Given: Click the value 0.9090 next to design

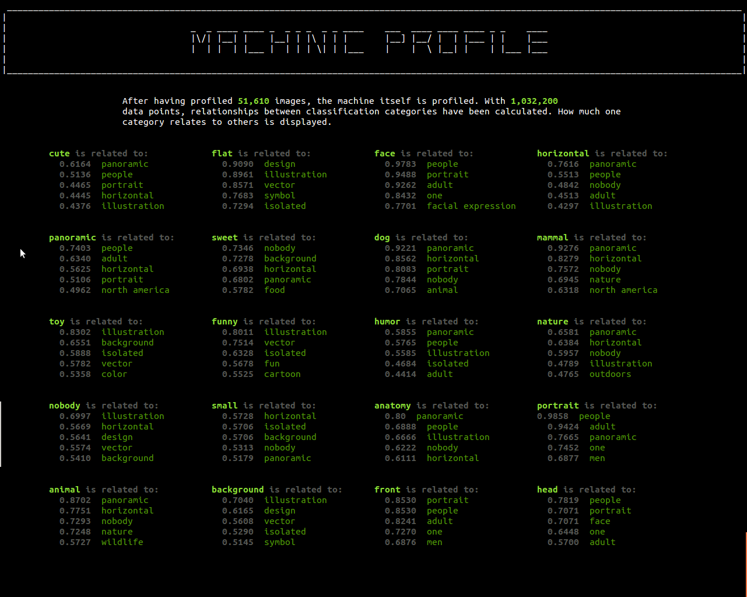Looking at the screenshot, I should pyautogui.click(x=238, y=164).
